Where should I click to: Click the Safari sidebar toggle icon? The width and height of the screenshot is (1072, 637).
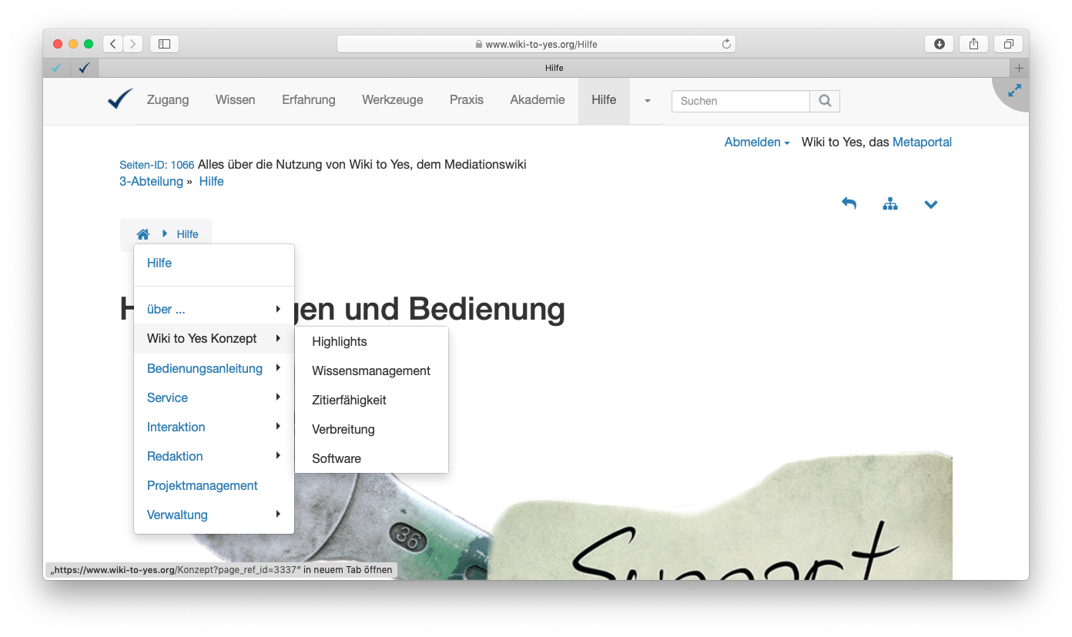[x=164, y=44]
